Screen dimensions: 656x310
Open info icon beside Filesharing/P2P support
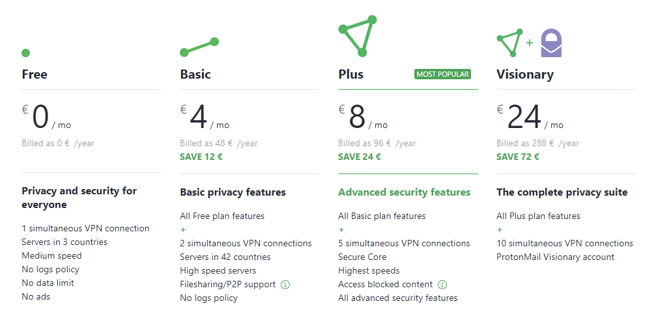click(x=285, y=285)
